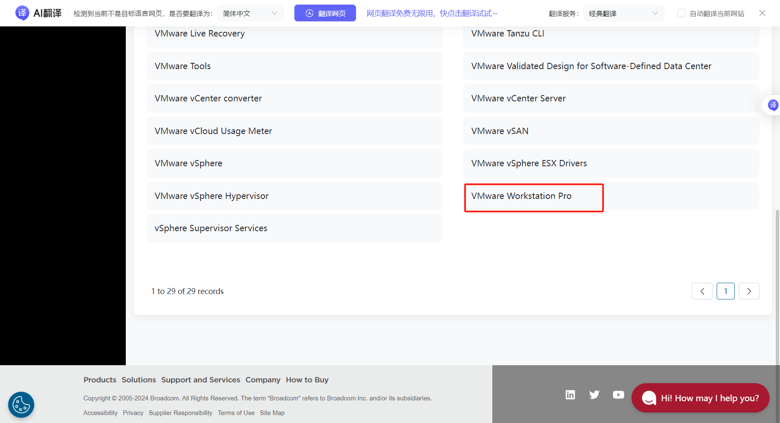Open How to Buy footer menu
Viewport: 780px width, 423px height.
tap(307, 380)
